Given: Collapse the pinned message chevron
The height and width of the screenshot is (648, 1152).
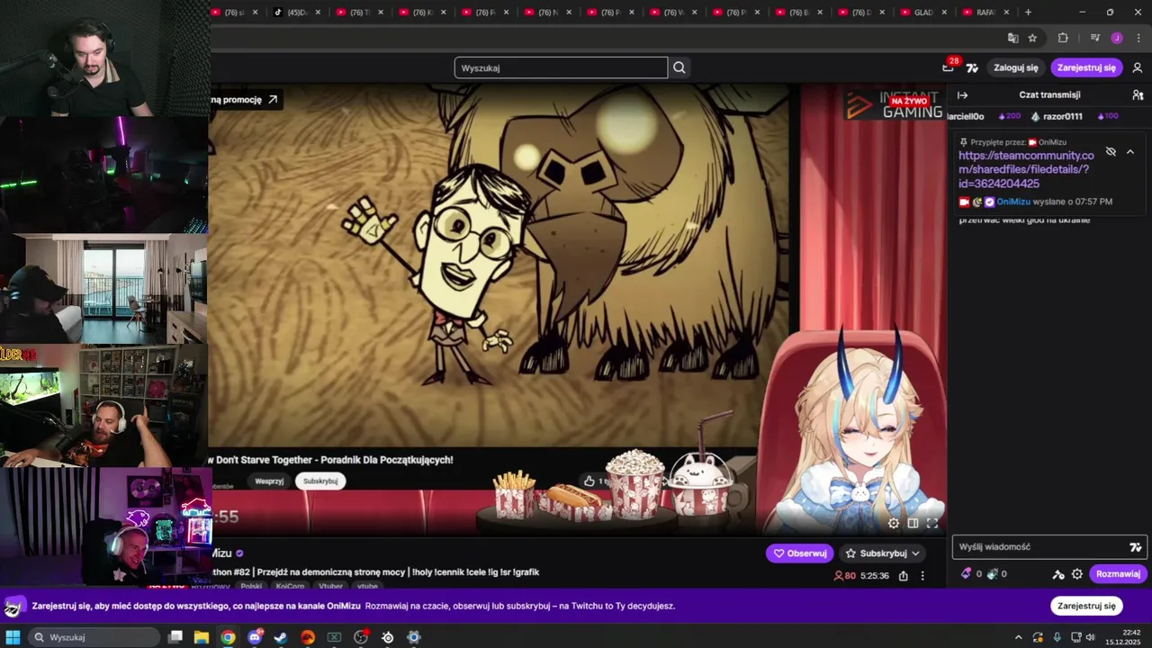Looking at the screenshot, I should point(1130,151).
